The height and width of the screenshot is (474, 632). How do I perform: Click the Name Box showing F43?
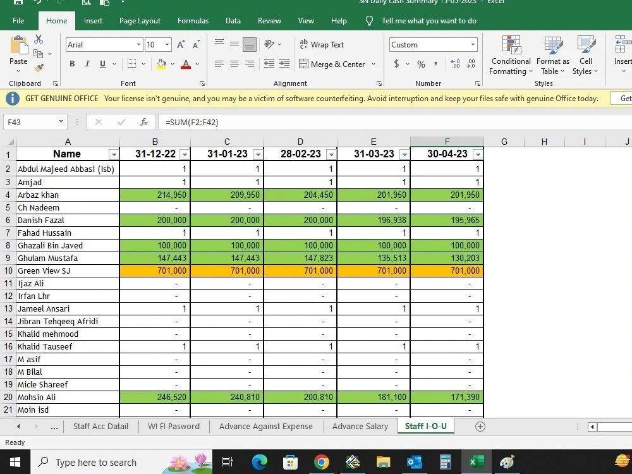tap(30, 121)
